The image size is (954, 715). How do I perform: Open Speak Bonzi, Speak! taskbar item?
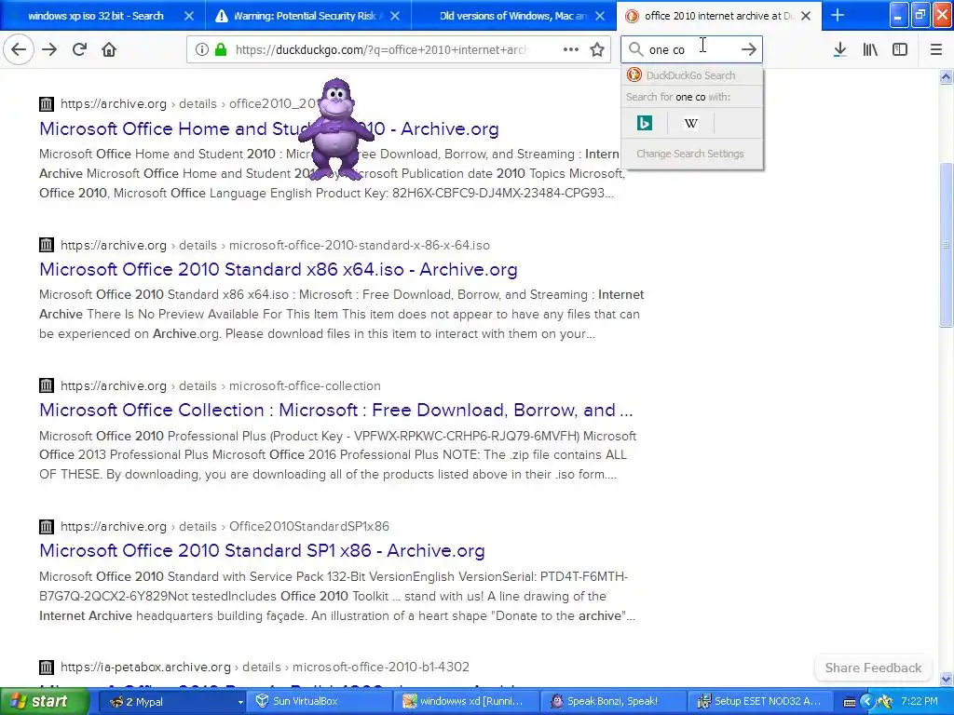point(615,701)
